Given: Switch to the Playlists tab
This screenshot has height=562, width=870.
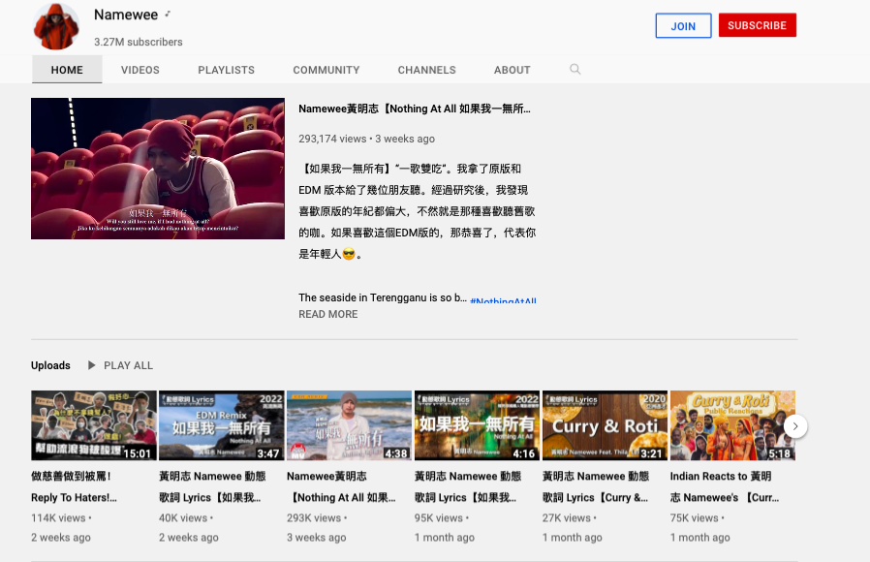Looking at the screenshot, I should pos(226,70).
